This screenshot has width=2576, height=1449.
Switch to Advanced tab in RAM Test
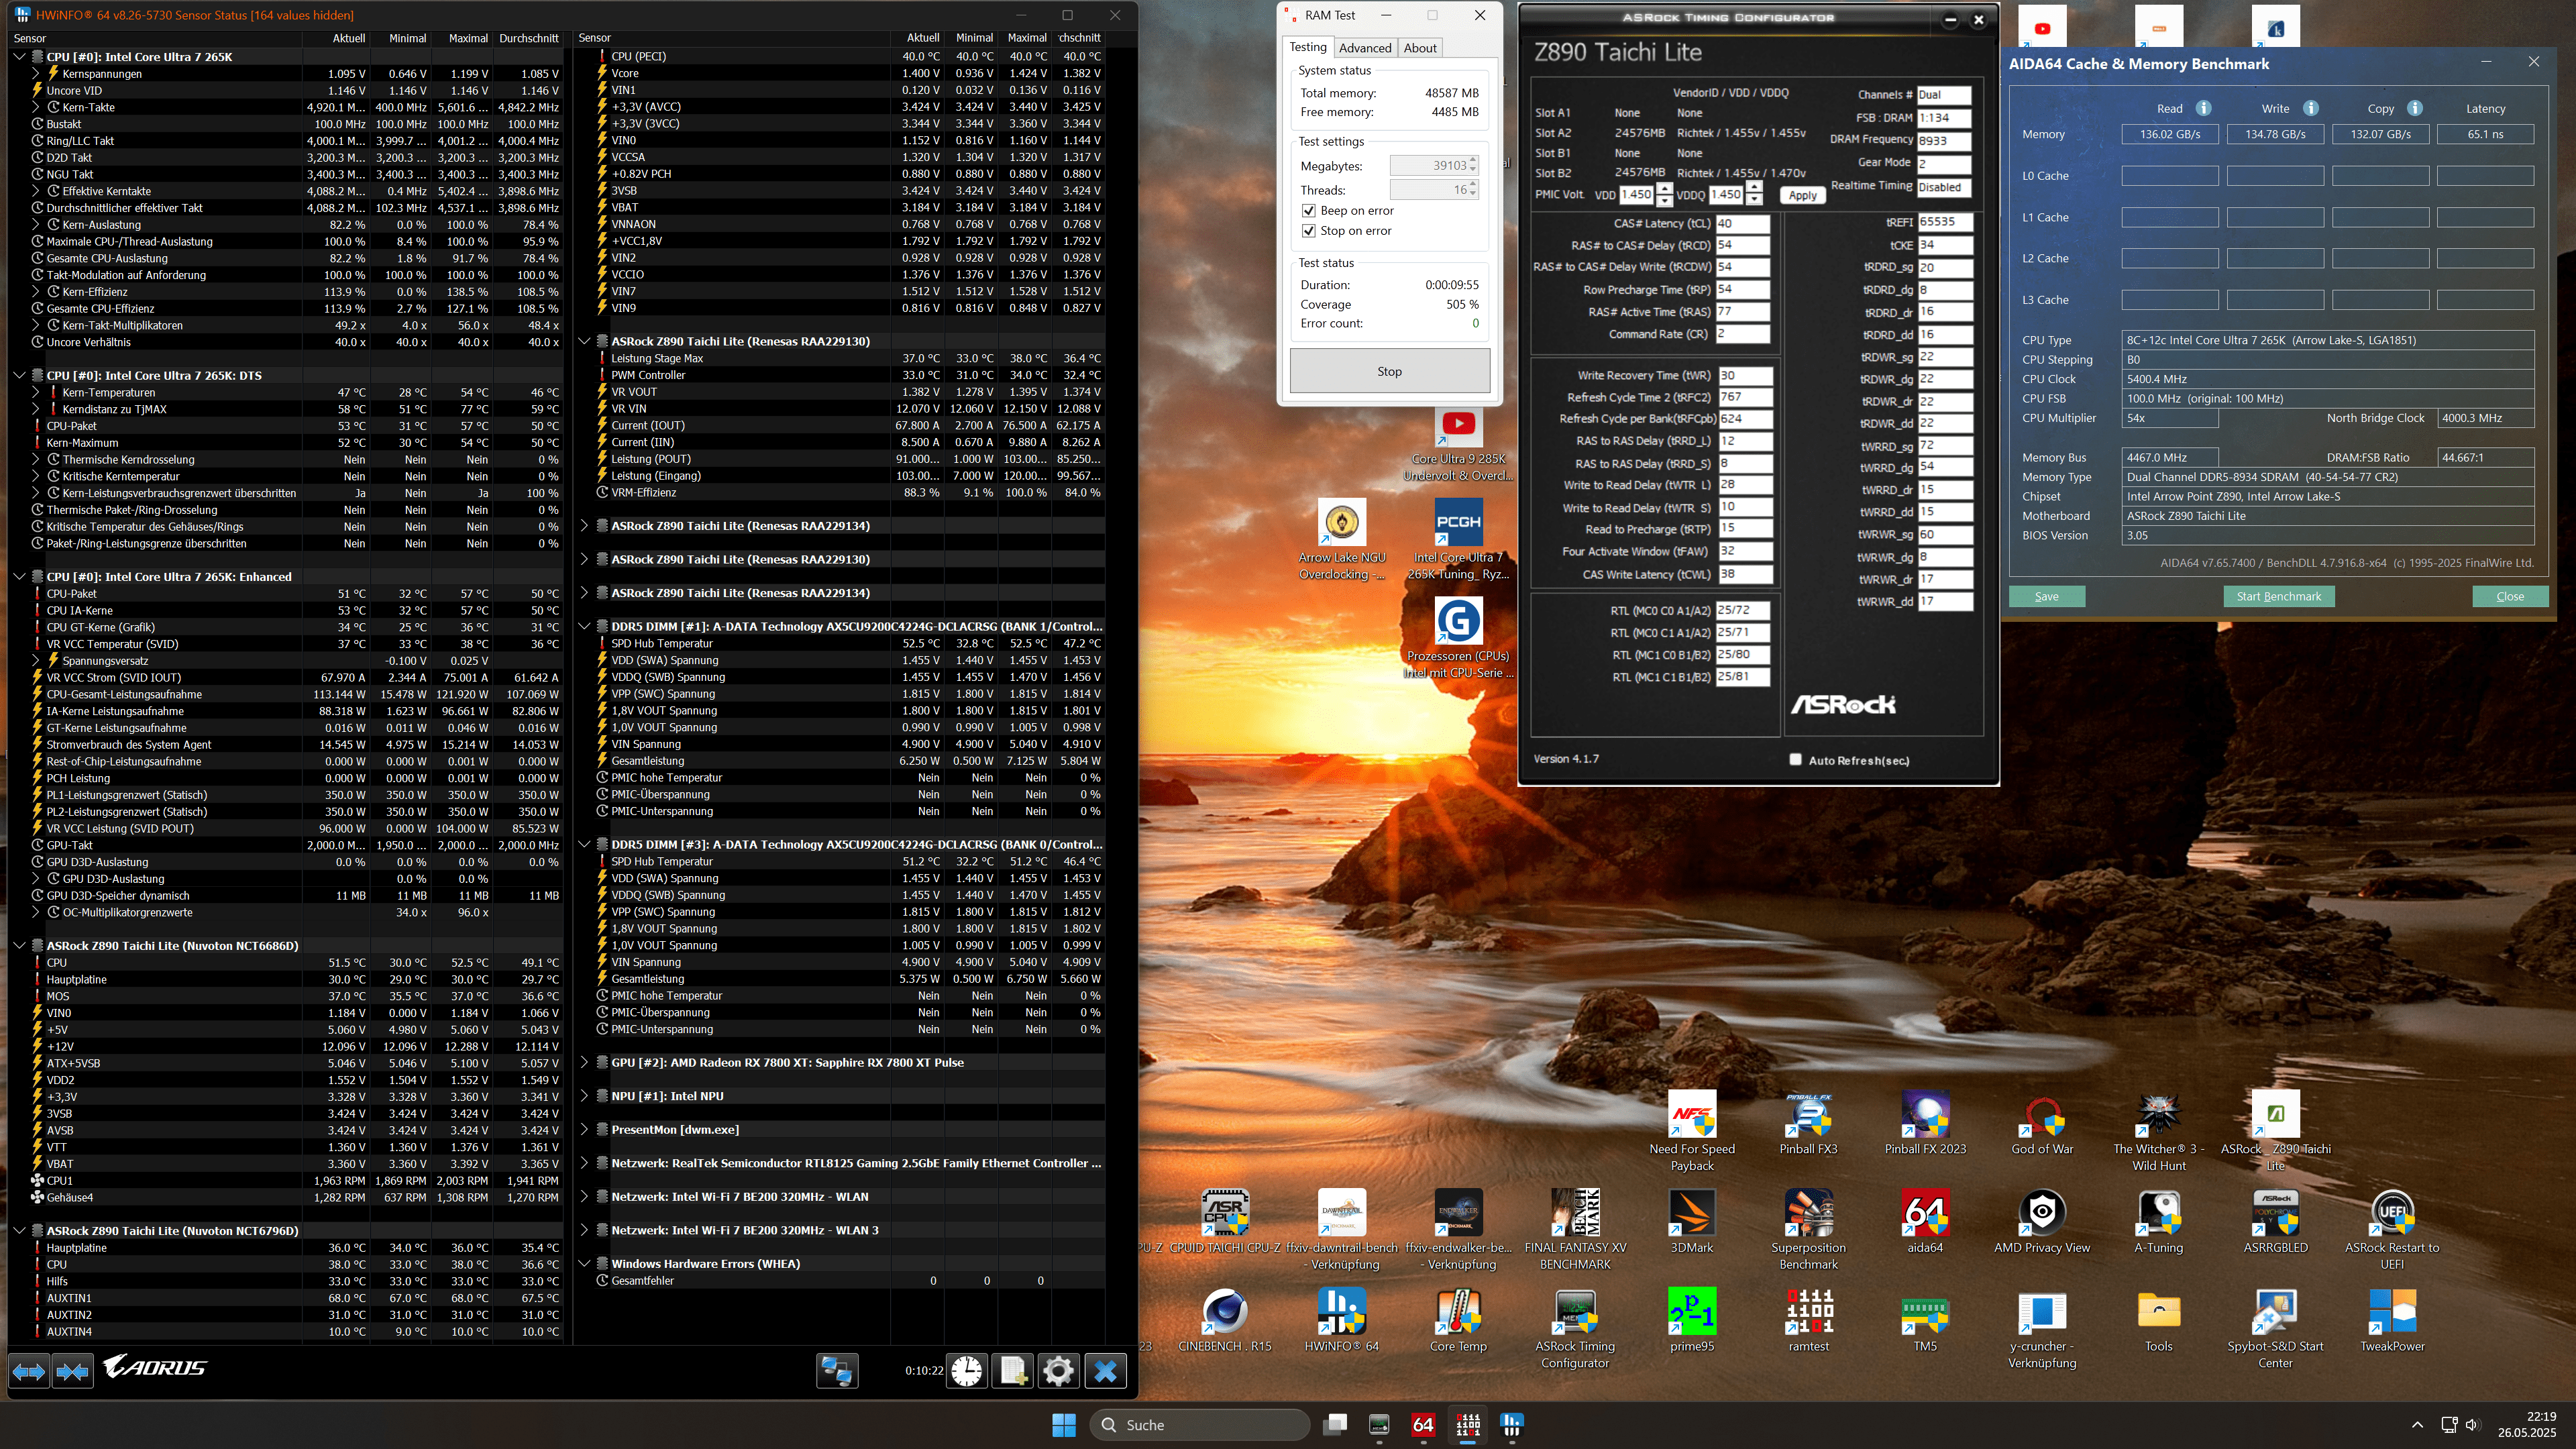click(x=1364, y=48)
